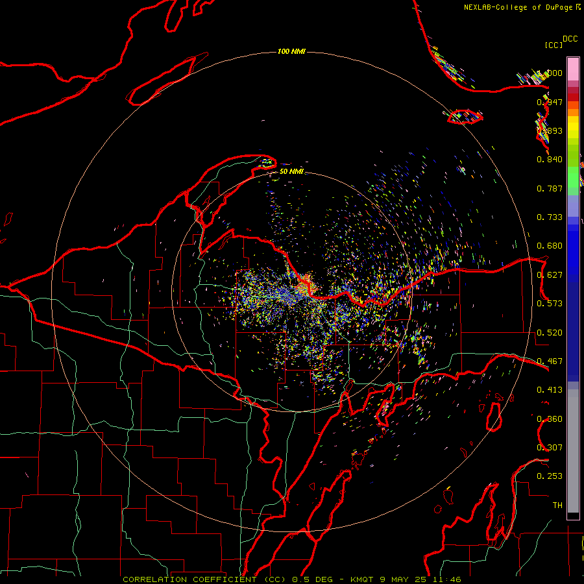Screen dimensions: 584x584
Task: Select the 0.893 legend value
Action: 550,130
